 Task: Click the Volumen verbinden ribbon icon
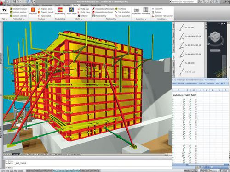point(11,16)
